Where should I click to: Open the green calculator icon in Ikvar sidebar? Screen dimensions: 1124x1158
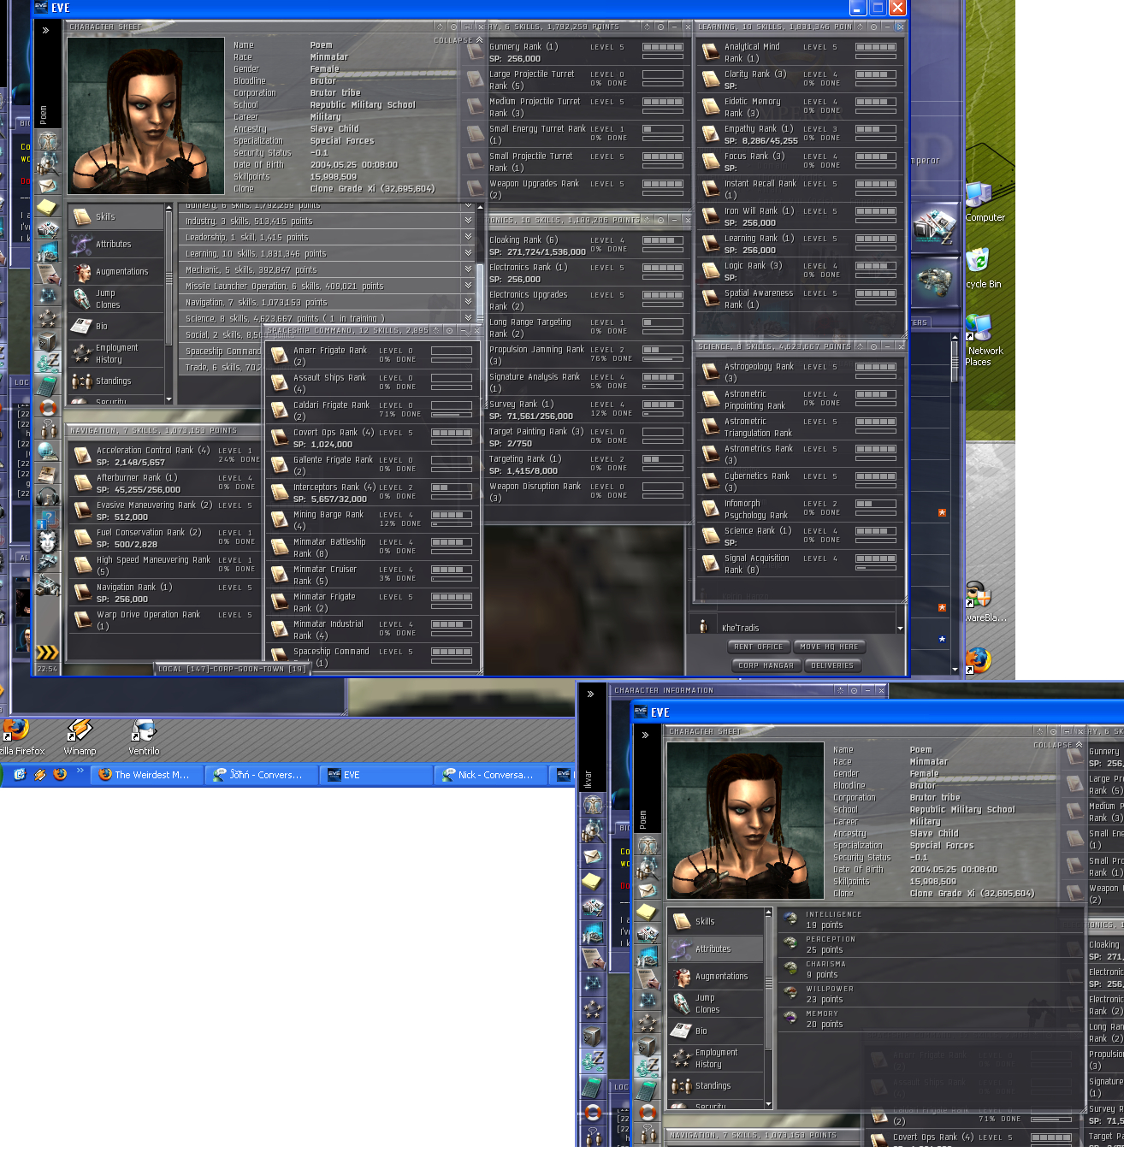point(593,1087)
